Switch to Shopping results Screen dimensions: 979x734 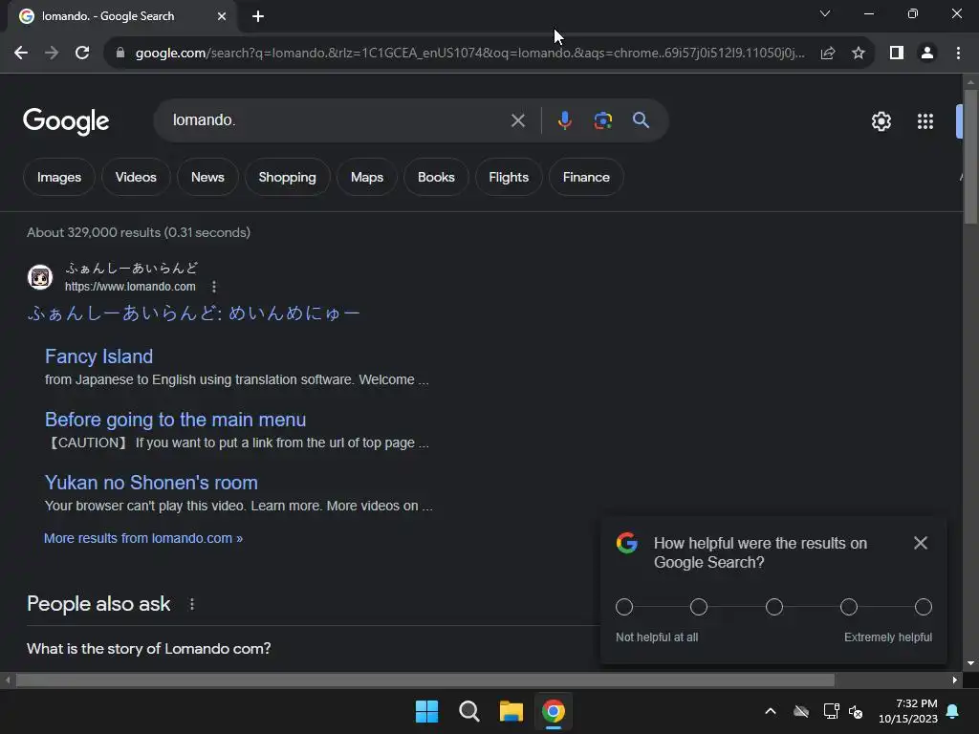point(287,177)
